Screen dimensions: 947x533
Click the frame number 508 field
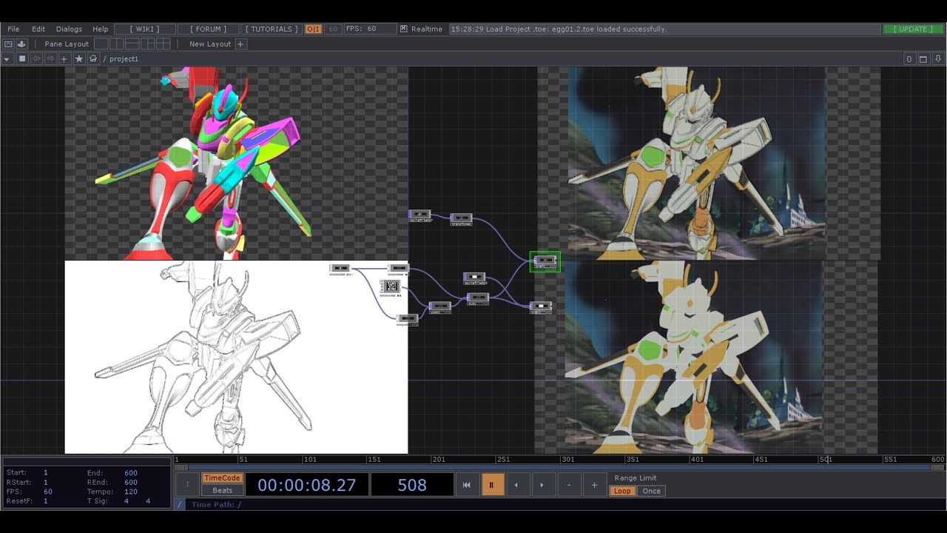click(412, 485)
